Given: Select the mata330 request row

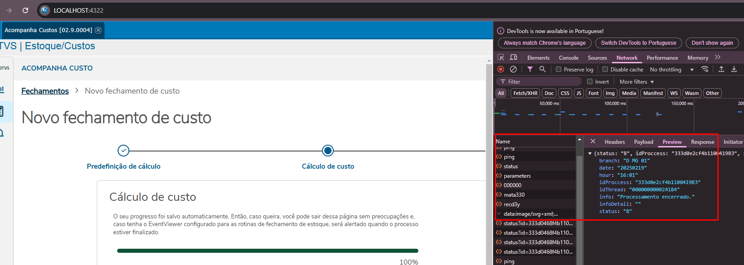Looking at the screenshot, I should (x=535, y=195).
